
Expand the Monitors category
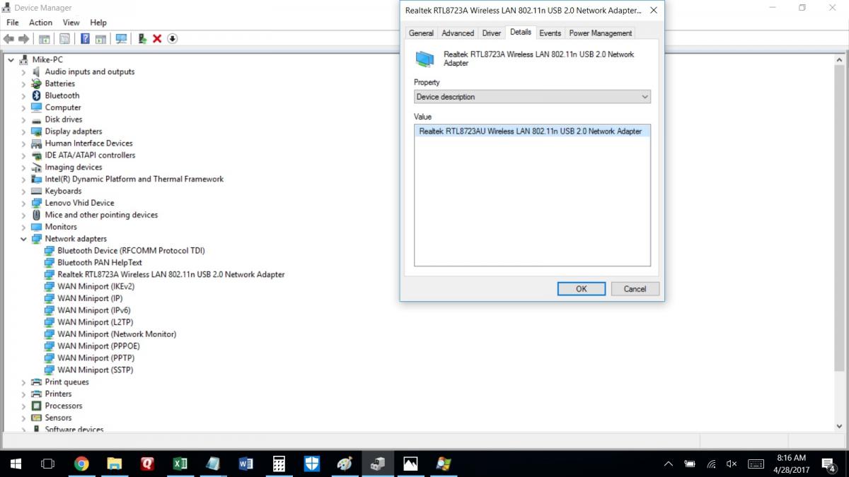pos(24,227)
